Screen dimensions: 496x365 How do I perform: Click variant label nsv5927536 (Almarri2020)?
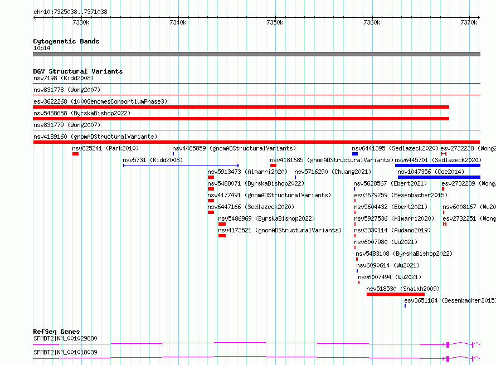point(394,218)
